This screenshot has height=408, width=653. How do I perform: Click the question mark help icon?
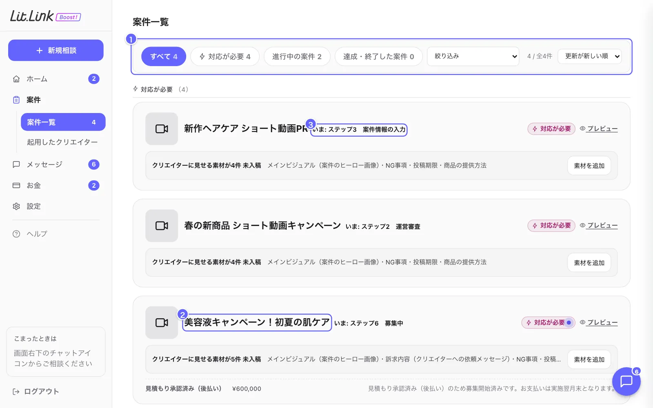pyautogui.click(x=16, y=234)
